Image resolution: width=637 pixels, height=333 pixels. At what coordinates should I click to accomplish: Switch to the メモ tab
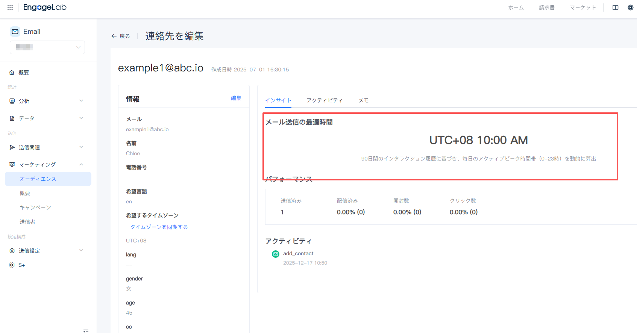[x=364, y=100]
